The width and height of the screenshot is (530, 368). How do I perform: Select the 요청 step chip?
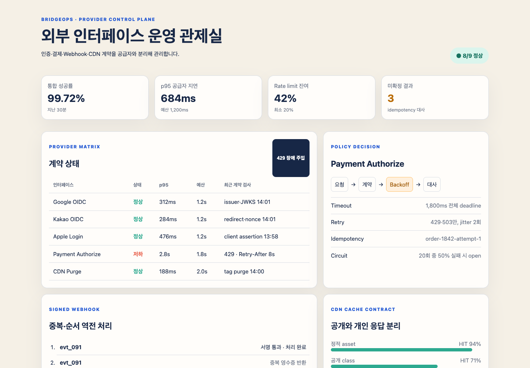[x=339, y=184]
